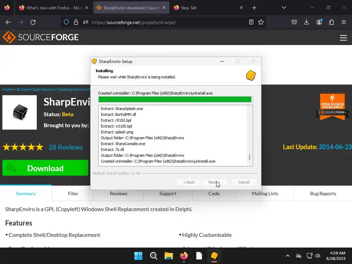This screenshot has width=352, height=264.
Task: Bookmark this page with star icon
Action: (261, 22)
